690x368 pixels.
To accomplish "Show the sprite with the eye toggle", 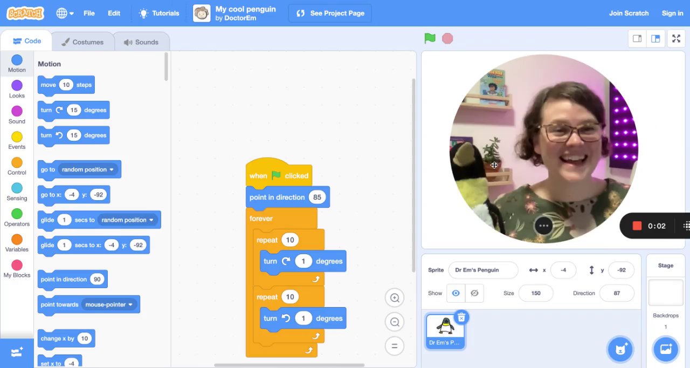I will pos(456,293).
